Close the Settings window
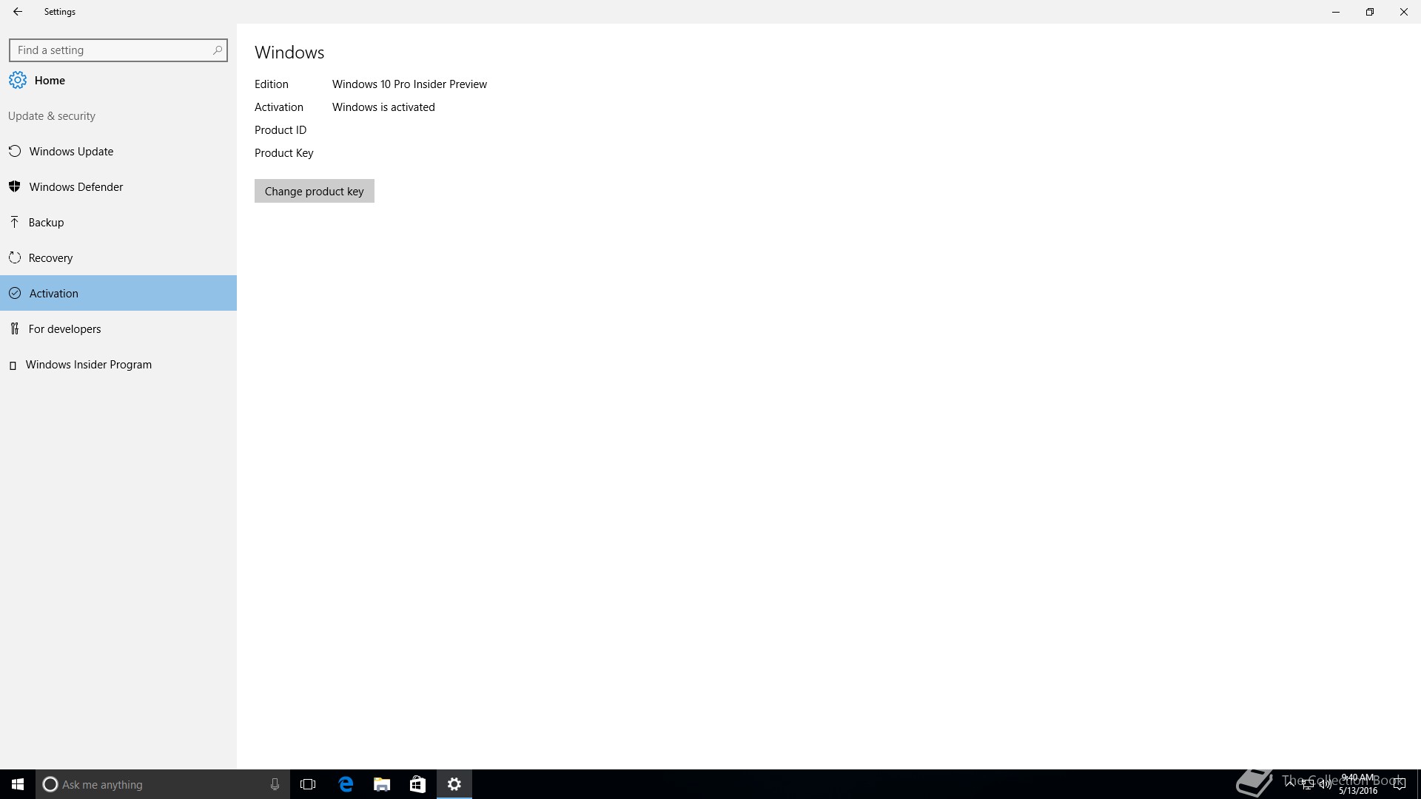 [1404, 12]
